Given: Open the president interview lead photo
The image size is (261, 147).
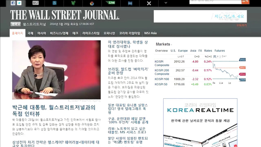Looking at the screenshot, I should click(x=56, y=70).
